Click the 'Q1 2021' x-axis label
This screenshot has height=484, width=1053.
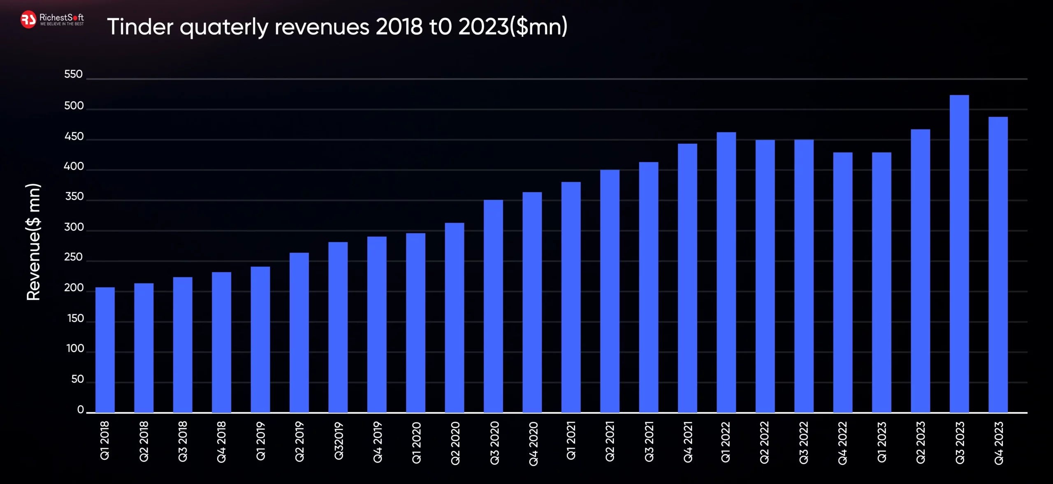click(x=571, y=440)
